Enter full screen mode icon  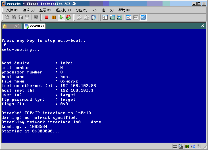(119, 17)
